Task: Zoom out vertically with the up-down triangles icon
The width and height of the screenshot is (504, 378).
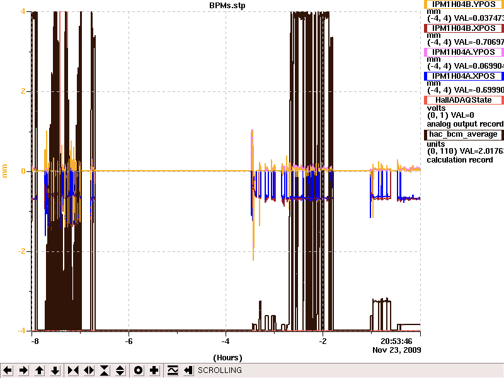Action: [x=120, y=370]
